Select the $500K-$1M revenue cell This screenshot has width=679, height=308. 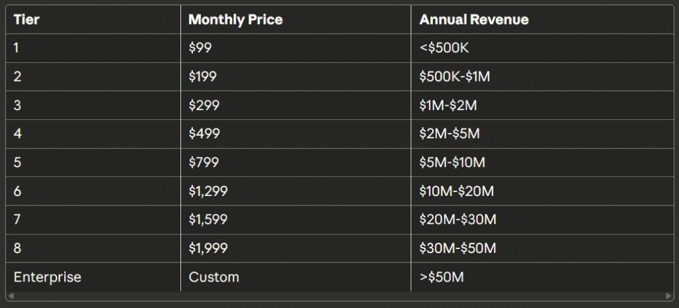point(455,76)
